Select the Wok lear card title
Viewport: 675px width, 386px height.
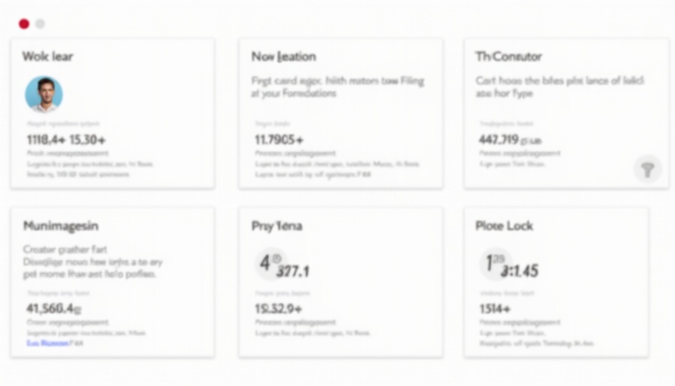pyautogui.click(x=47, y=57)
